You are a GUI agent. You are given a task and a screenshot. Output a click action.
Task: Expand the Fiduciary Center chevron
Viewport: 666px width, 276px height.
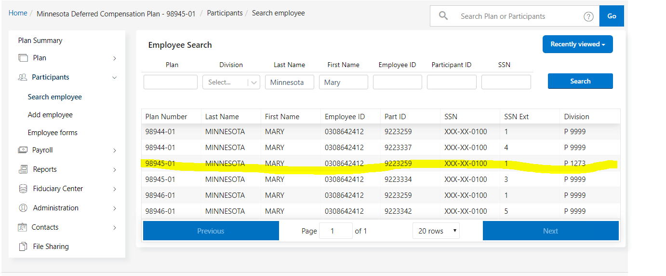point(115,189)
